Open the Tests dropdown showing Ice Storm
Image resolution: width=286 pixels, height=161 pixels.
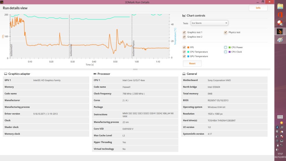209,23
